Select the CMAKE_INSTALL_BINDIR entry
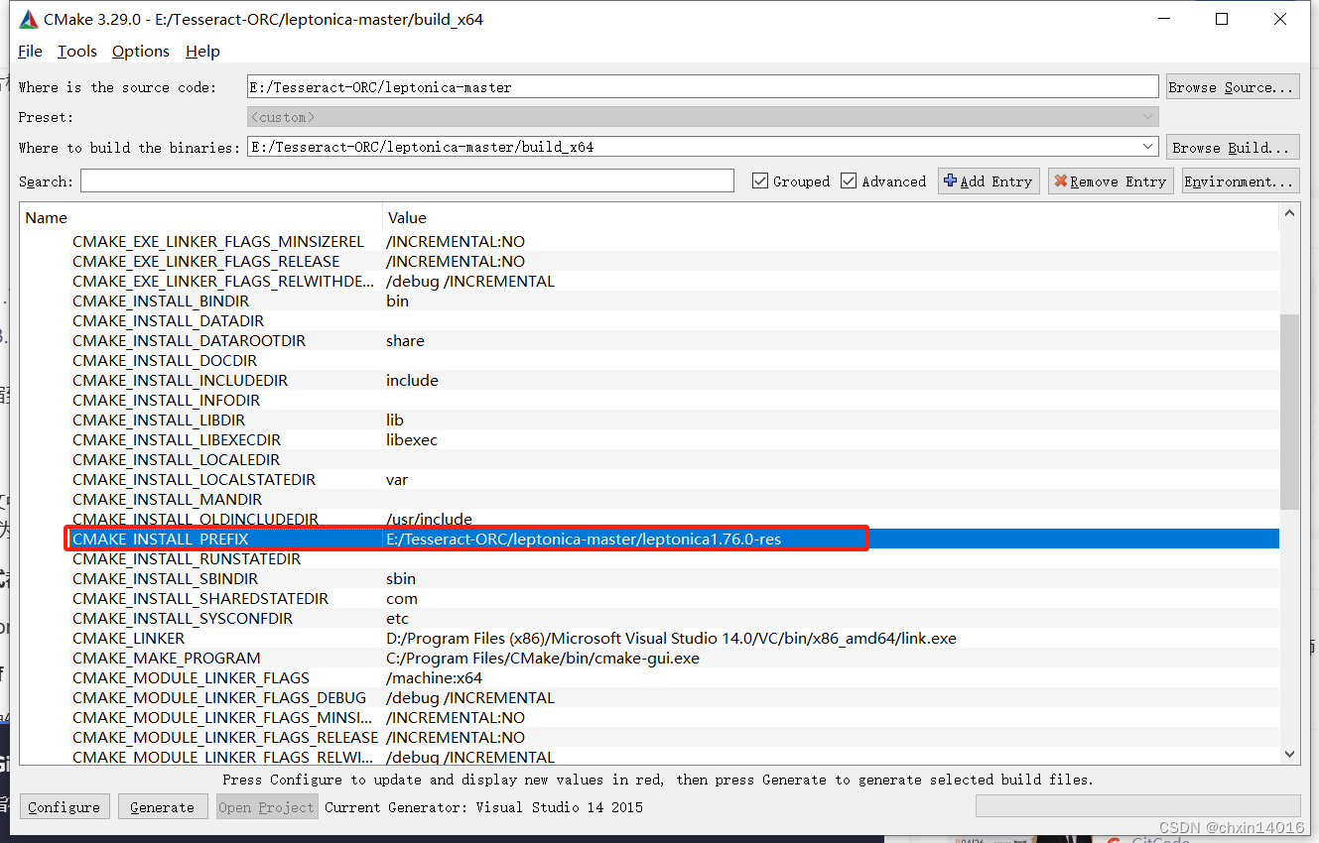1319x843 pixels. point(161,301)
